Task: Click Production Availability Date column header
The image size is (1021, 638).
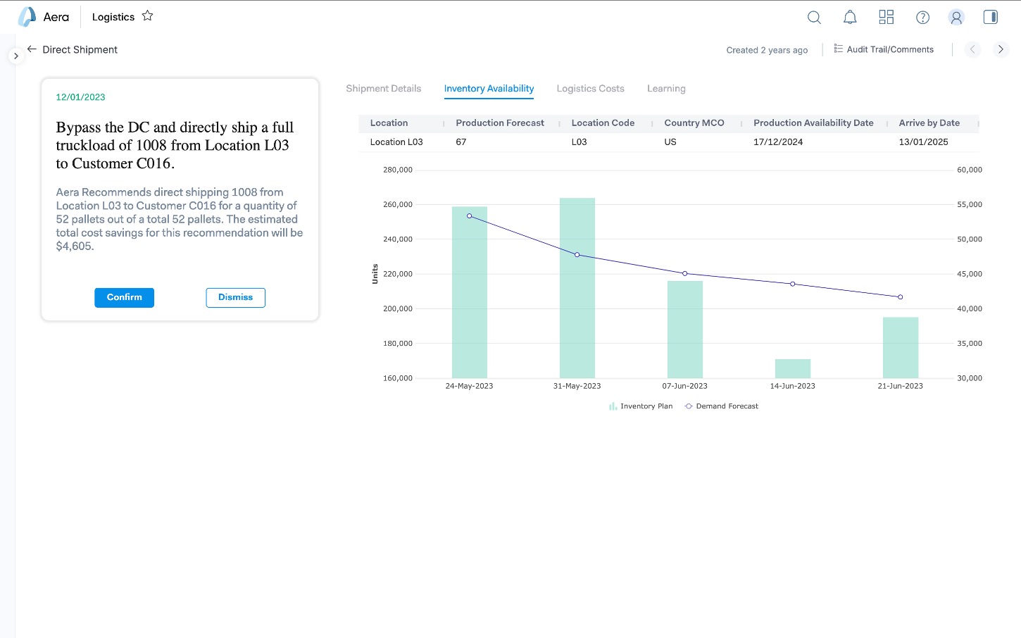Action: tap(813, 123)
